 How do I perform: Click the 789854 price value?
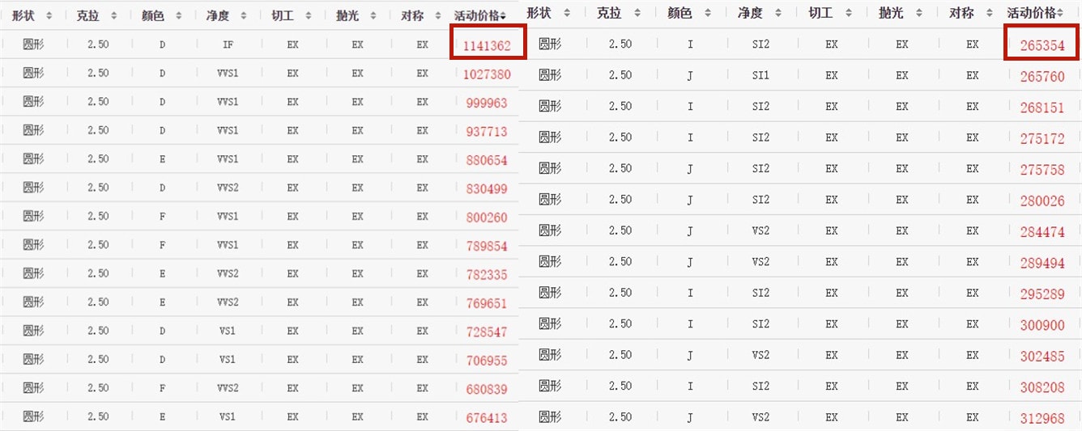[x=487, y=247]
